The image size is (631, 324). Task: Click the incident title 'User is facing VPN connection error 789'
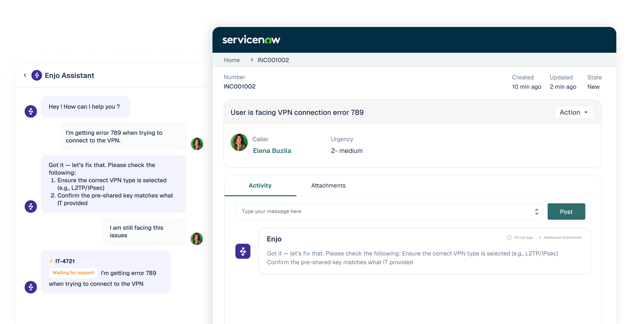[x=297, y=112]
